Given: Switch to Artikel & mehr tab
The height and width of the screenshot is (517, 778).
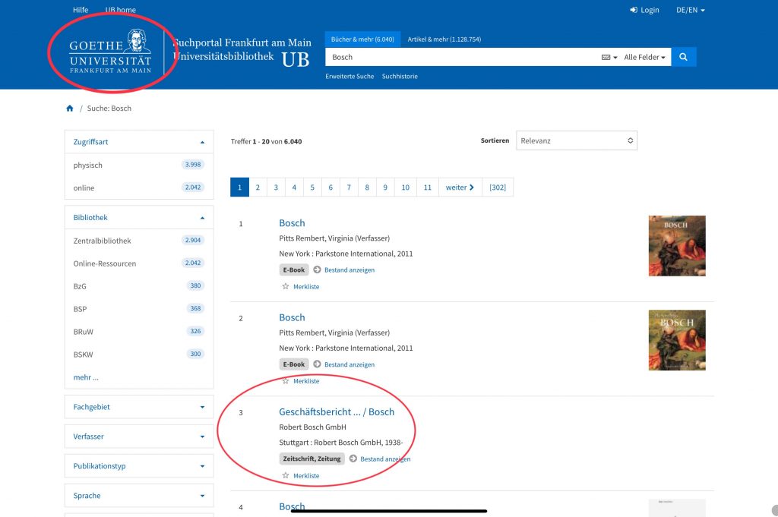Looking at the screenshot, I should coord(444,39).
